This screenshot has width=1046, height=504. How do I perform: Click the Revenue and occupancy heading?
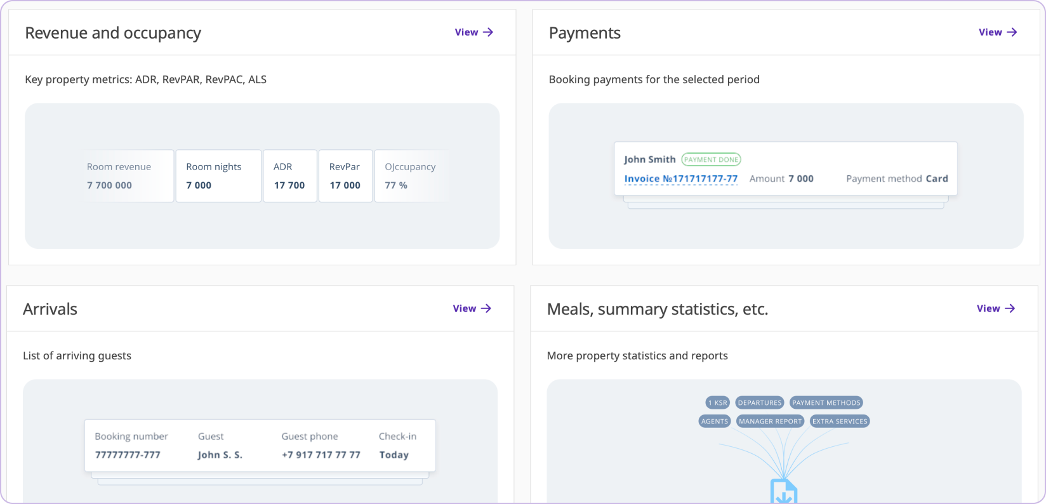click(x=113, y=33)
